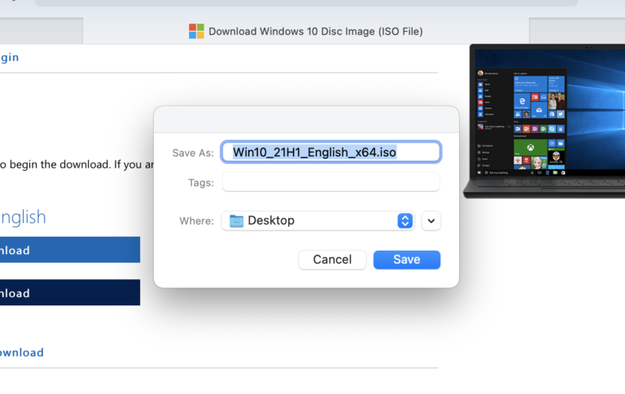Click the dark navy download button on page
The width and height of the screenshot is (625, 394).
[70, 292]
